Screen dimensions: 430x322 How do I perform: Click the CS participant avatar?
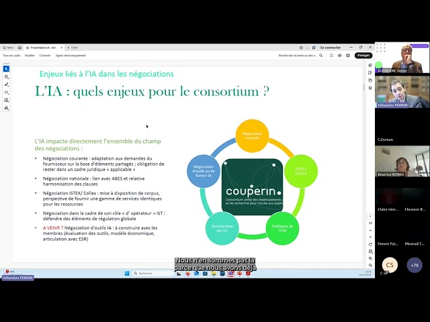pos(390,265)
